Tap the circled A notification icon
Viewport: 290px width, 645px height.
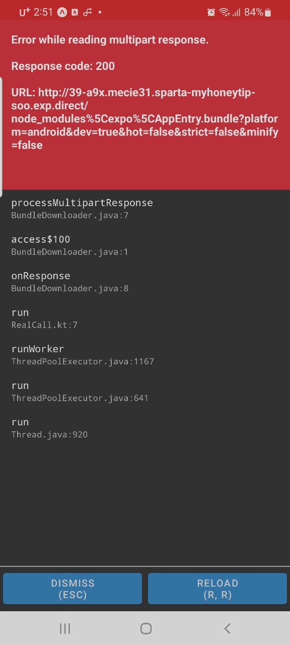point(62,13)
